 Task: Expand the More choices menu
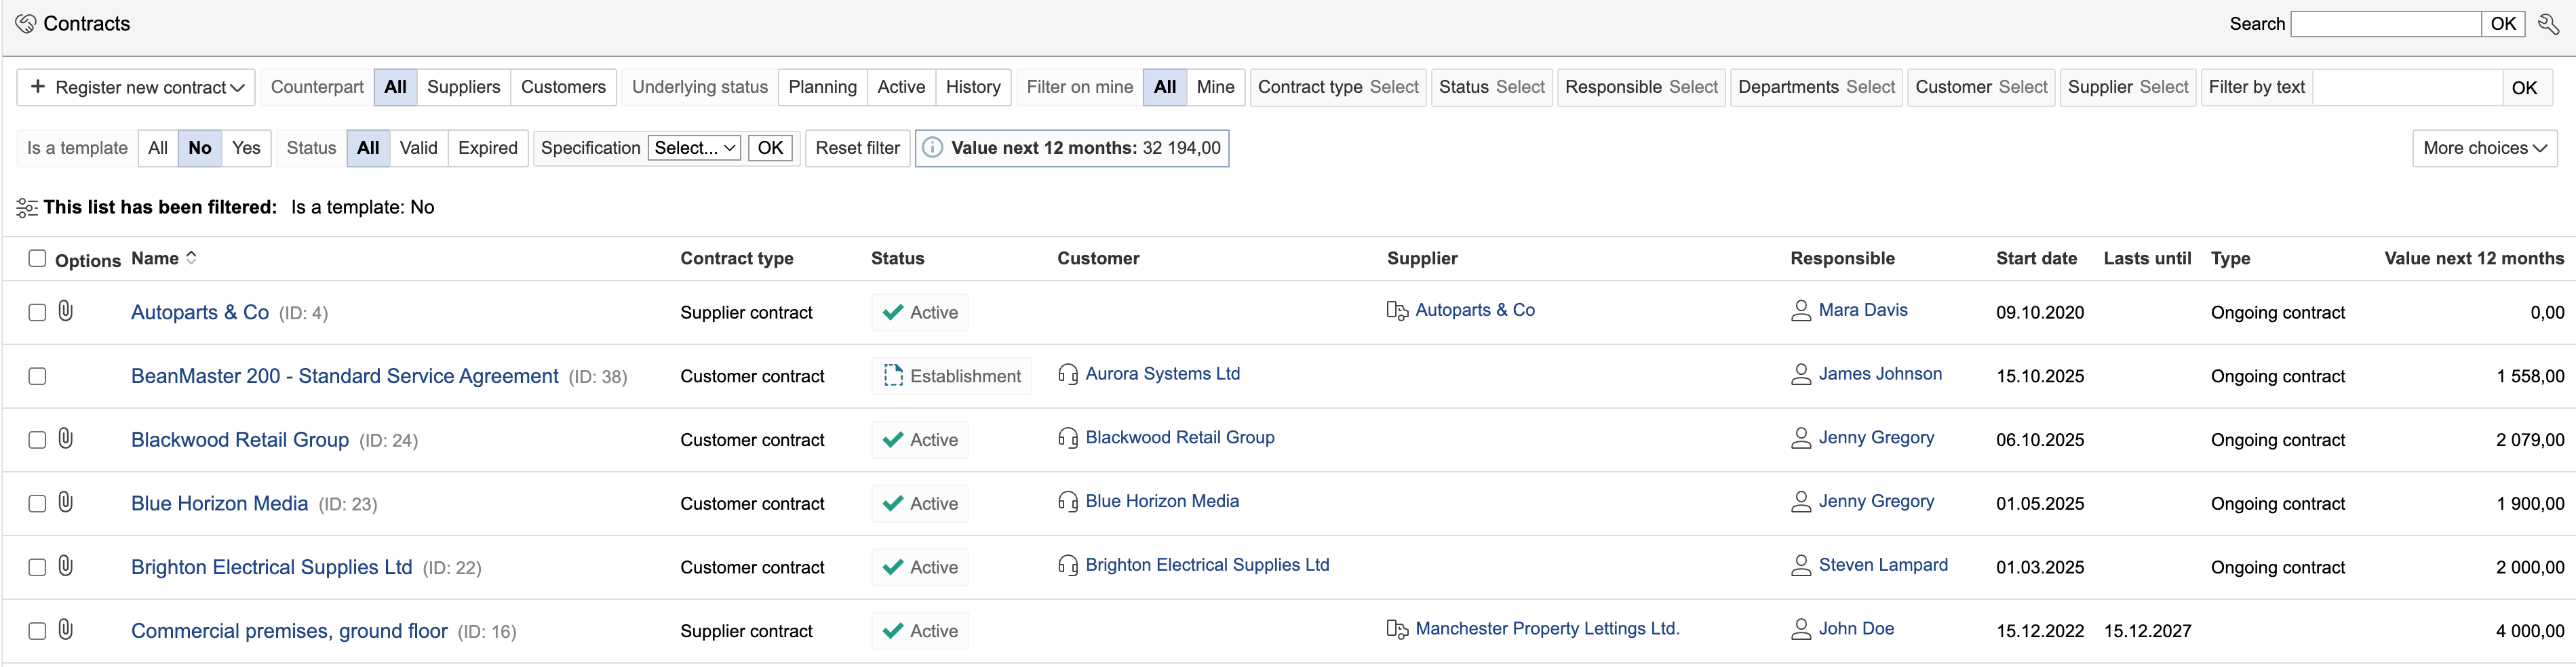click(2485, 148)
